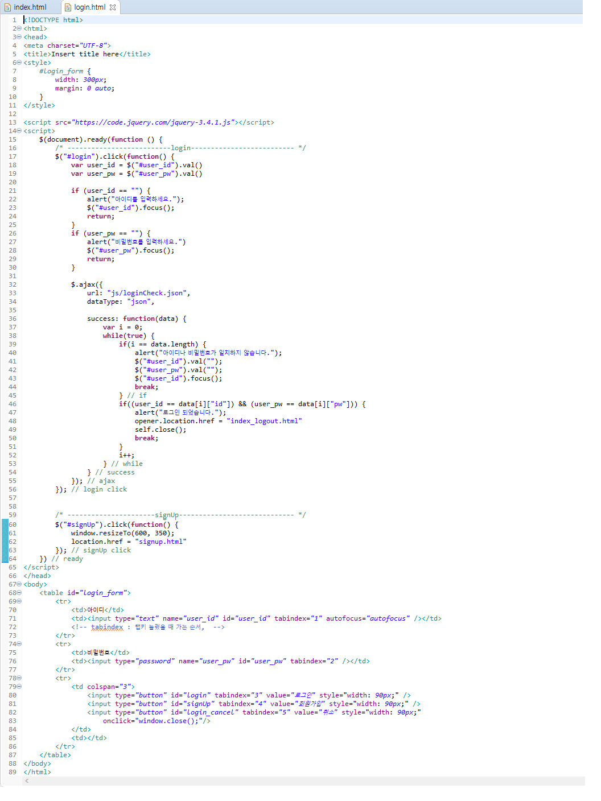Click the left arrow of the horizontal scrollbar

pos(27,781)
